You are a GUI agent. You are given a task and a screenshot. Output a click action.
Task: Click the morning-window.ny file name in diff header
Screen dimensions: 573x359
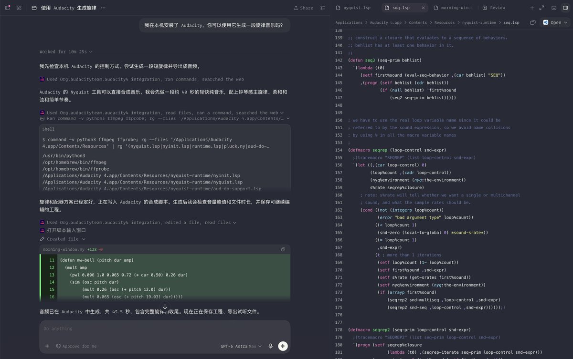pyautogui.click(x=64, y=249)
